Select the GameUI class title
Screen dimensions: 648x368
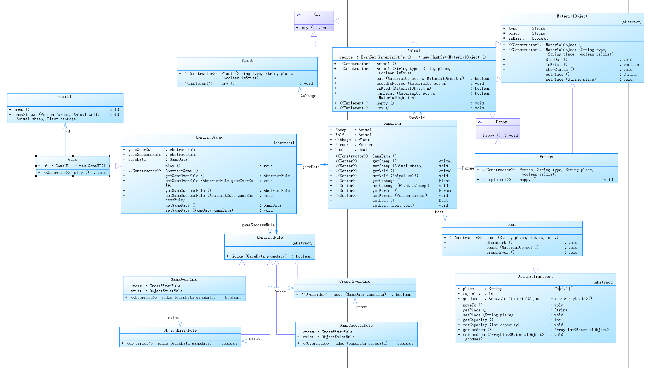[65, 97]
